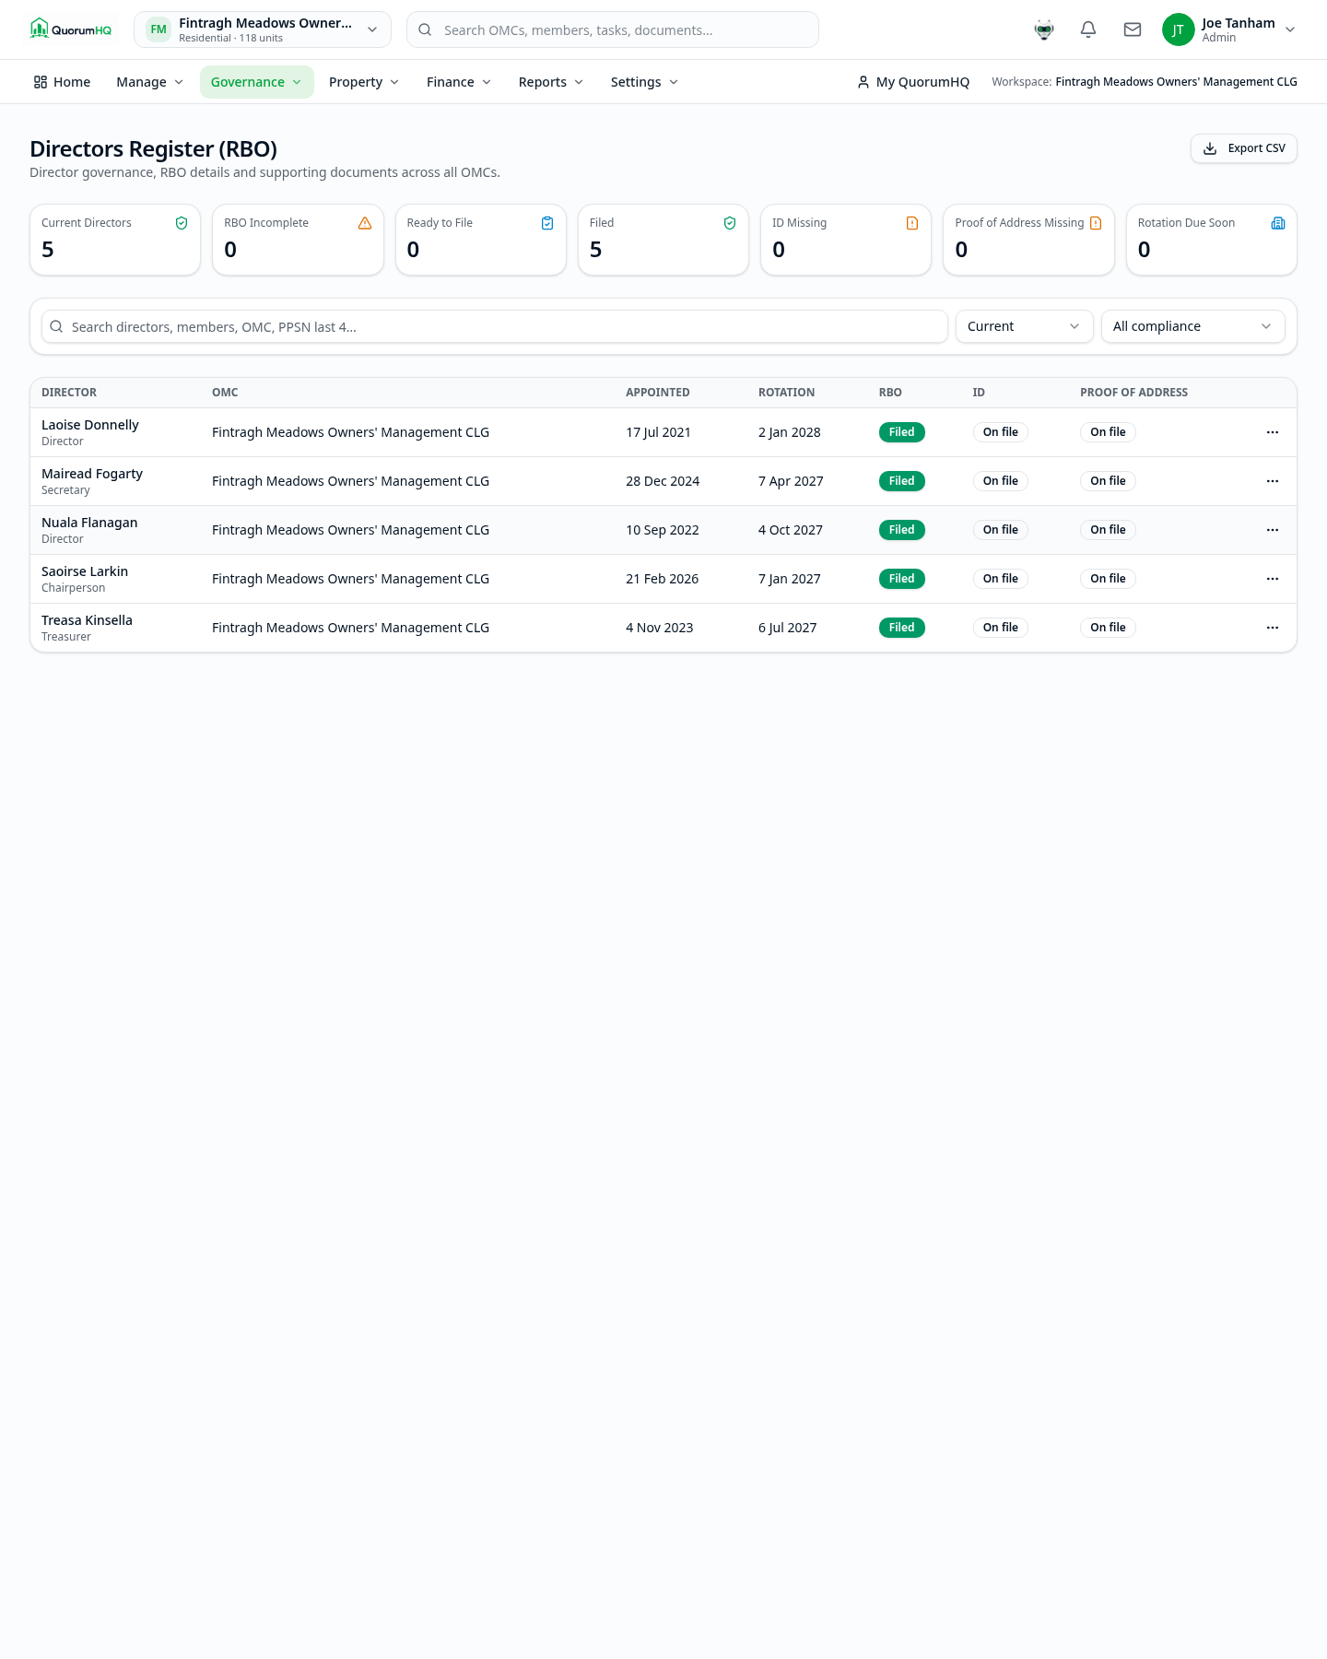The image size is (1327, 1659).
Task: Go to the Home page
Action: [63, 82]
